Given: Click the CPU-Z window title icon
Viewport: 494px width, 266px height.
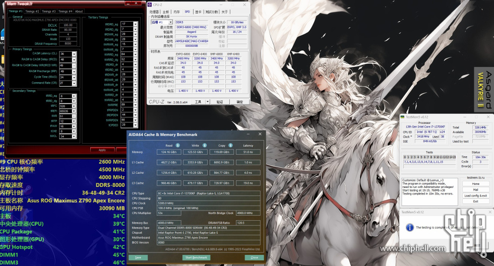Looking at the screenshot, I should [150, 5].
